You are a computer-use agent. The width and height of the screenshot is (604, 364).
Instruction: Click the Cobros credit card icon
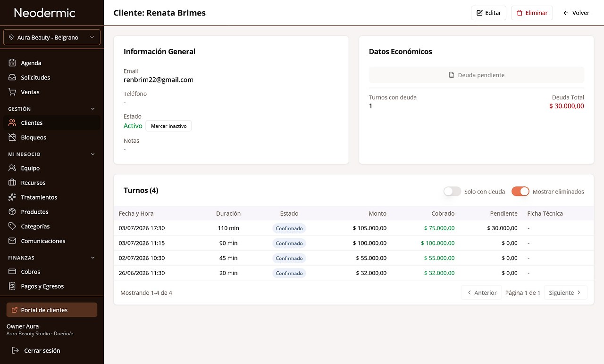(12, 272)
